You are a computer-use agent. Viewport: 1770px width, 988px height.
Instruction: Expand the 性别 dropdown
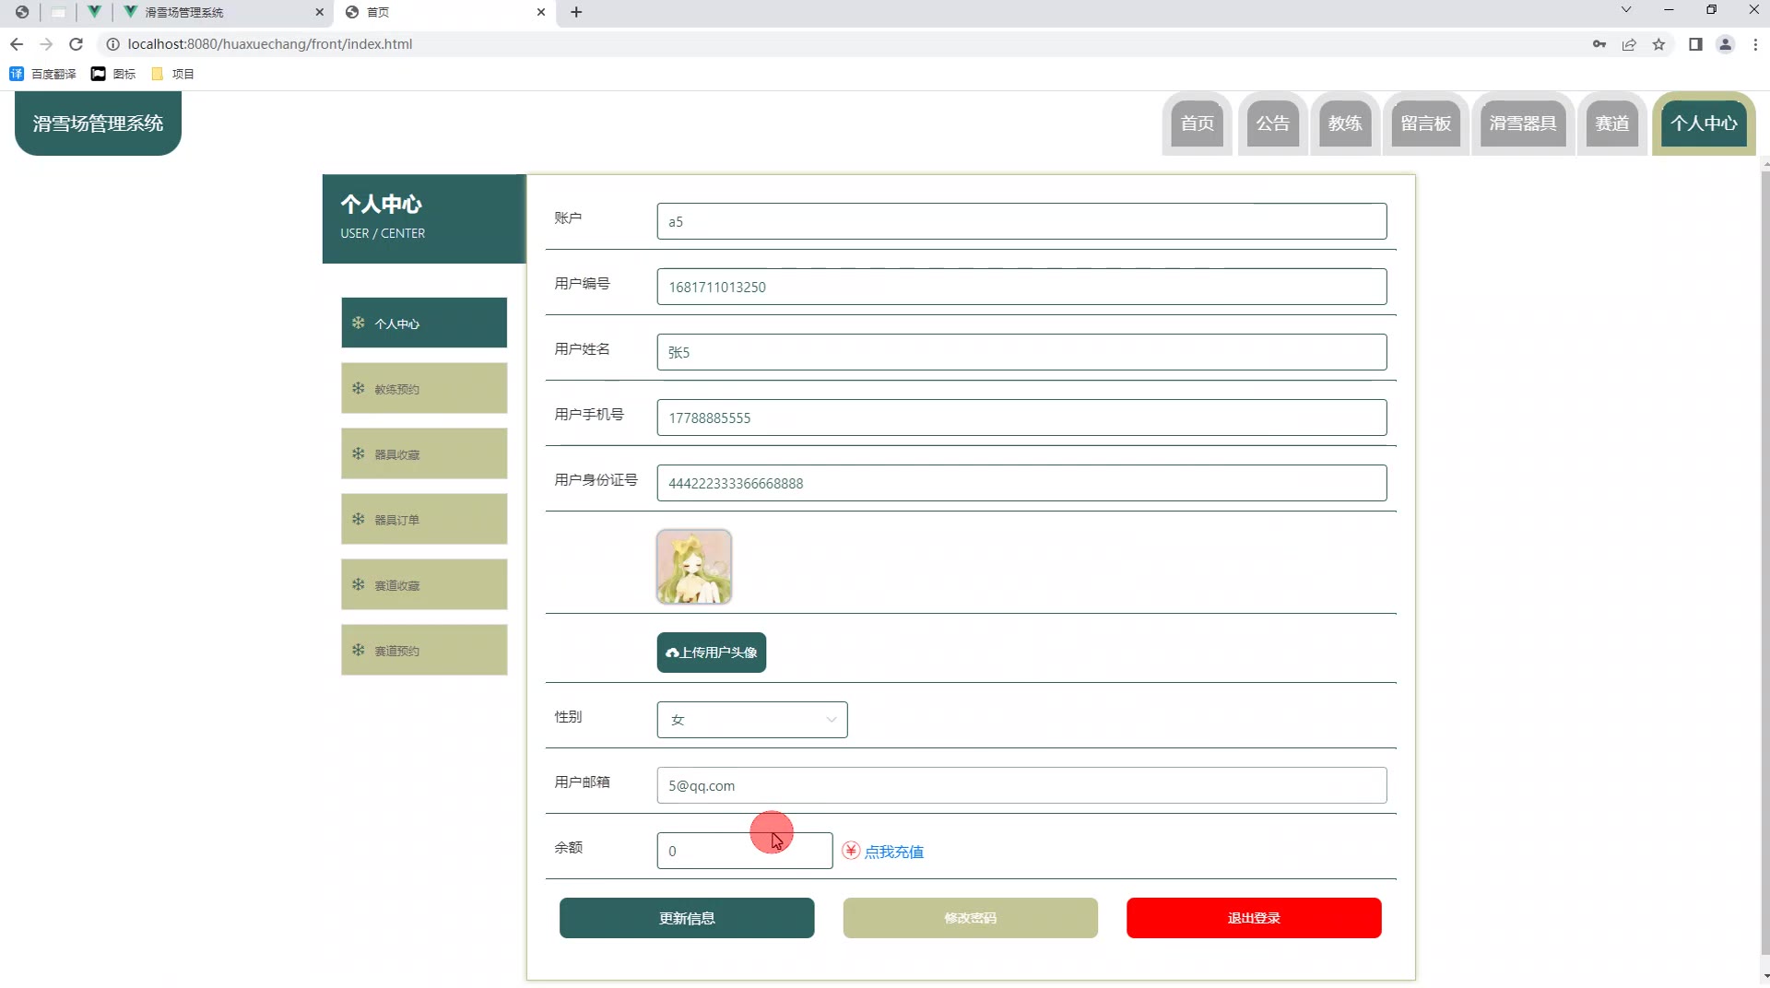click(x=752, y=720)
